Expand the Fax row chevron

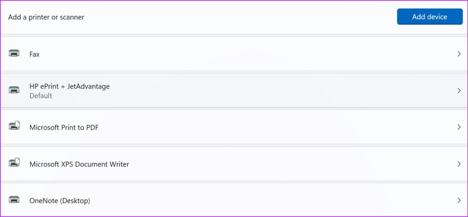459,54
